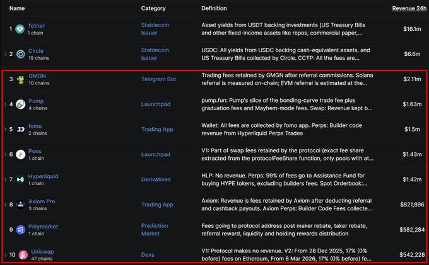Screen dimensions: 429x265
Task: Expand the Hyperliquid row chevron
Action: [5, 179]
